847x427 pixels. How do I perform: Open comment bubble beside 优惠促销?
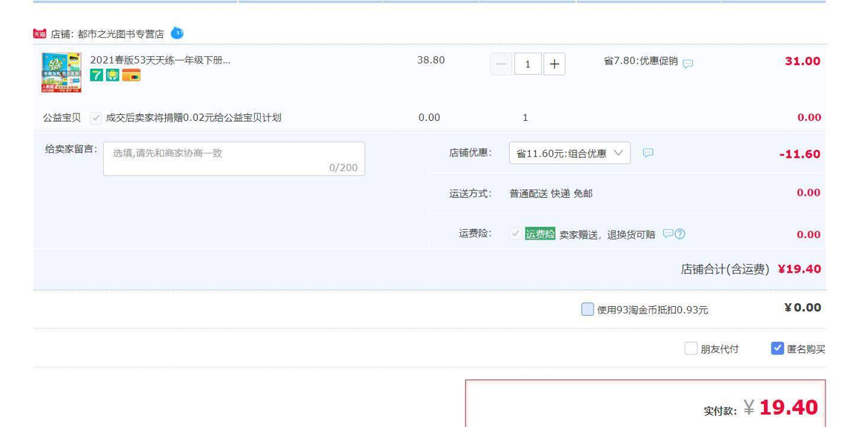click(688, 64)
